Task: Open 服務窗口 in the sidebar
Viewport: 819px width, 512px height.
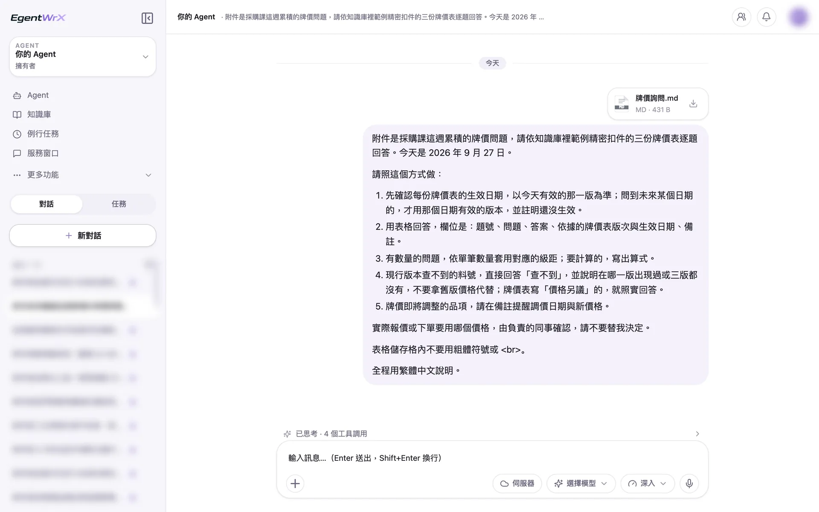Action: click(82, 153)
